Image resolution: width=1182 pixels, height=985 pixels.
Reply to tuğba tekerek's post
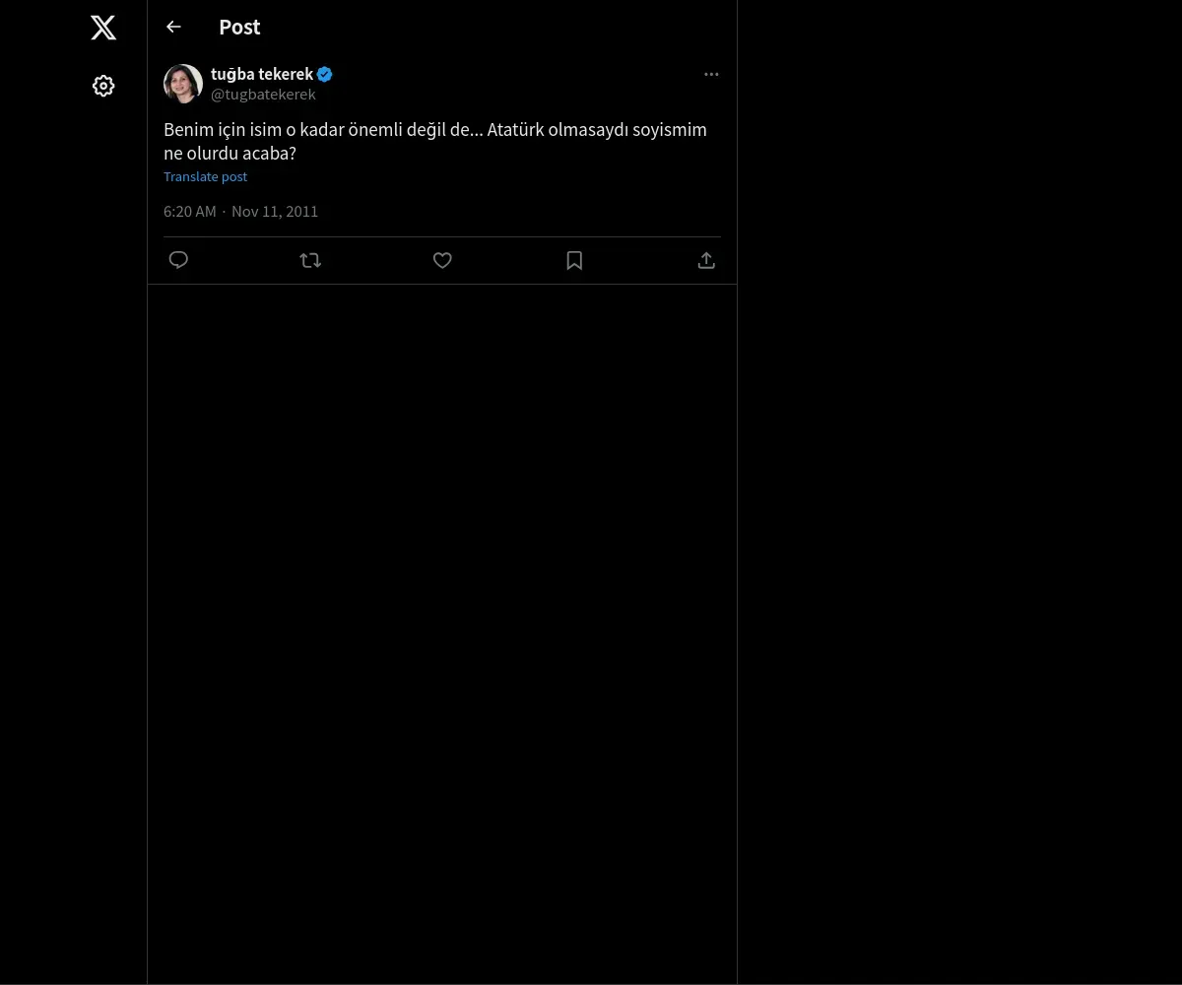pos(178,260)
